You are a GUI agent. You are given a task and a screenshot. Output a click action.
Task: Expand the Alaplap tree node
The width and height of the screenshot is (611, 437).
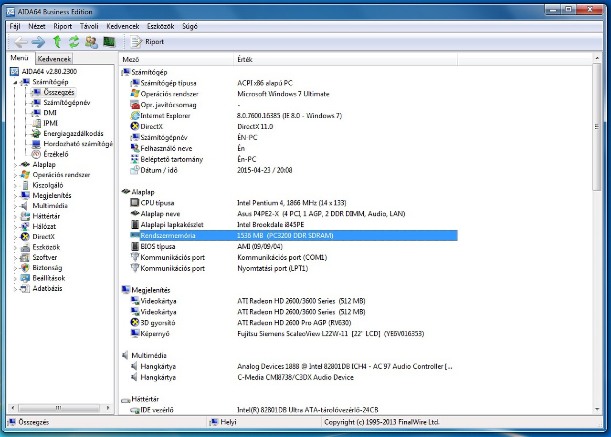[x=15, y=165]
